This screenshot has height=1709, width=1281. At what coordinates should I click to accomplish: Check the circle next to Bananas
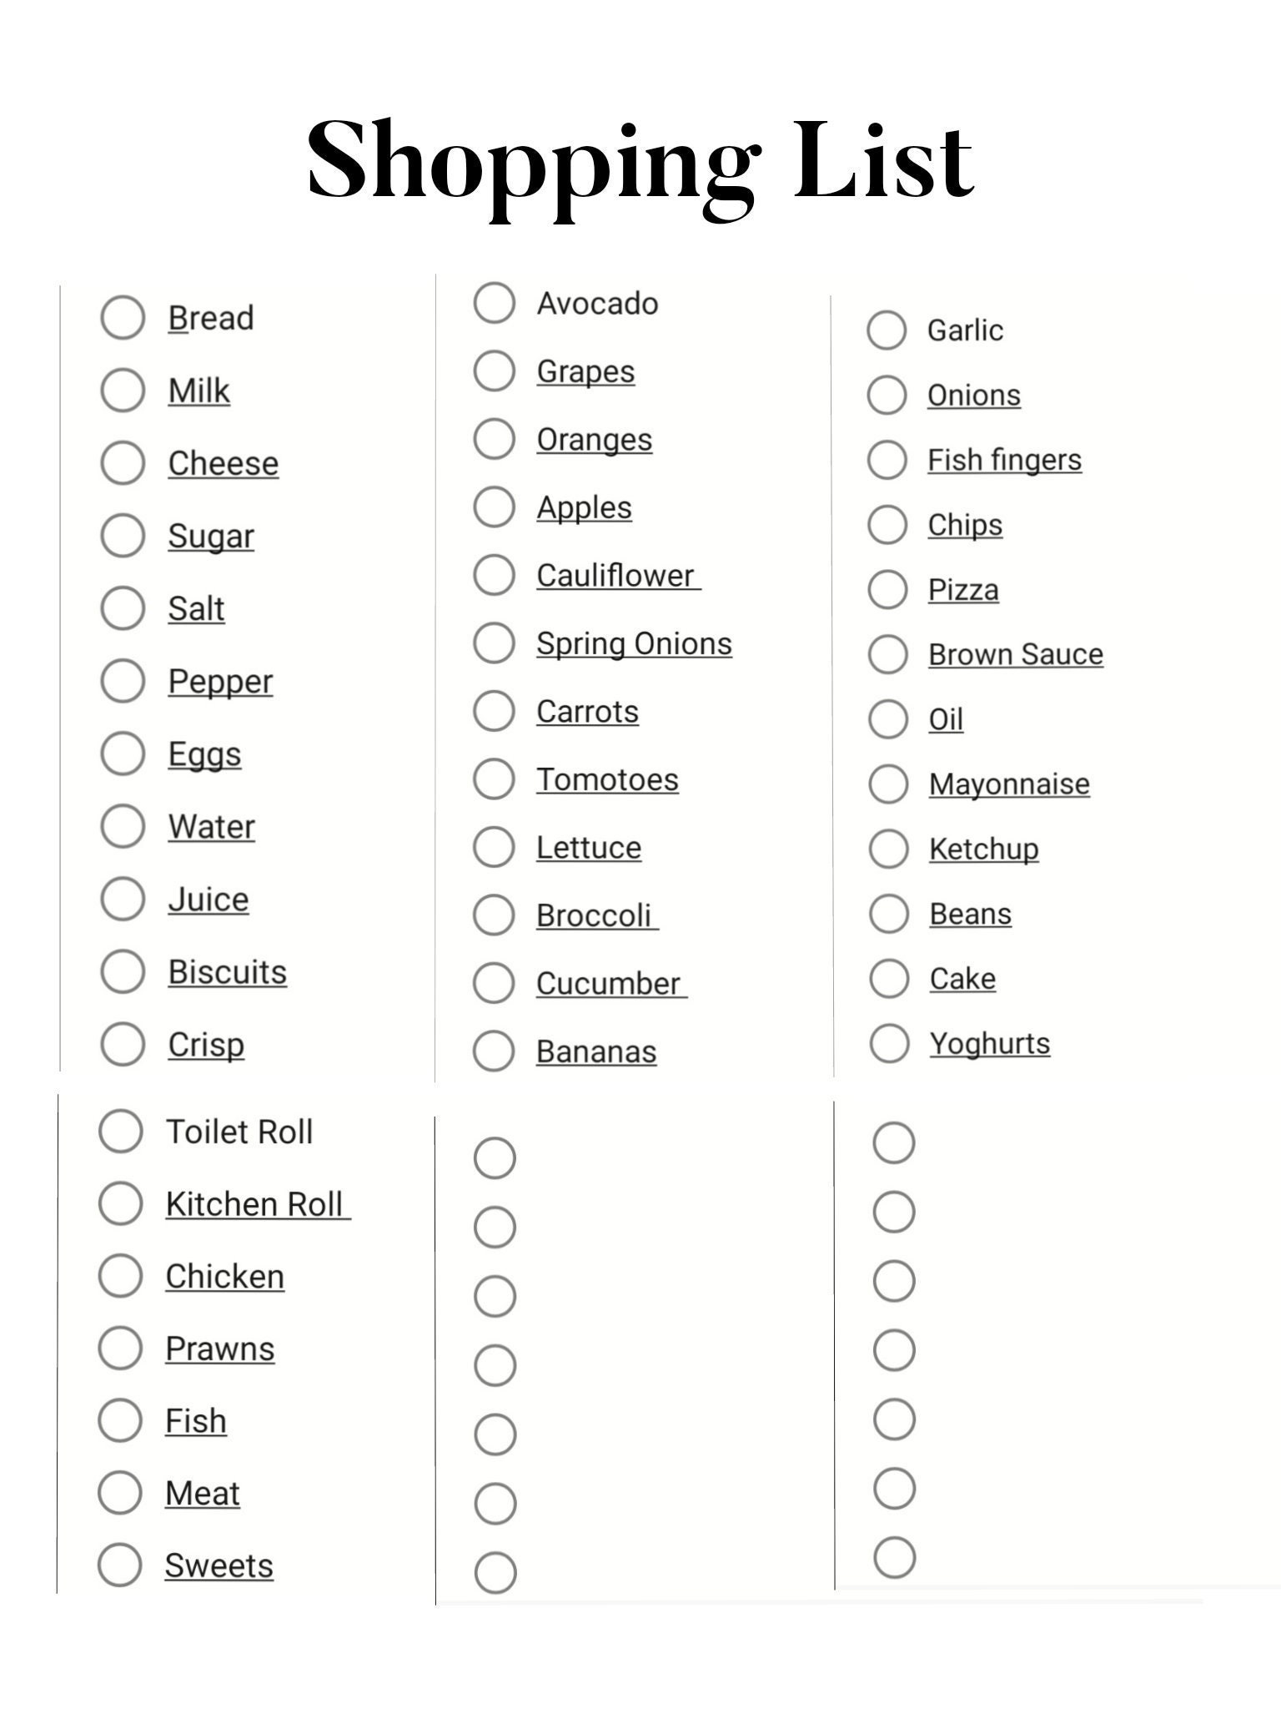494,1051
